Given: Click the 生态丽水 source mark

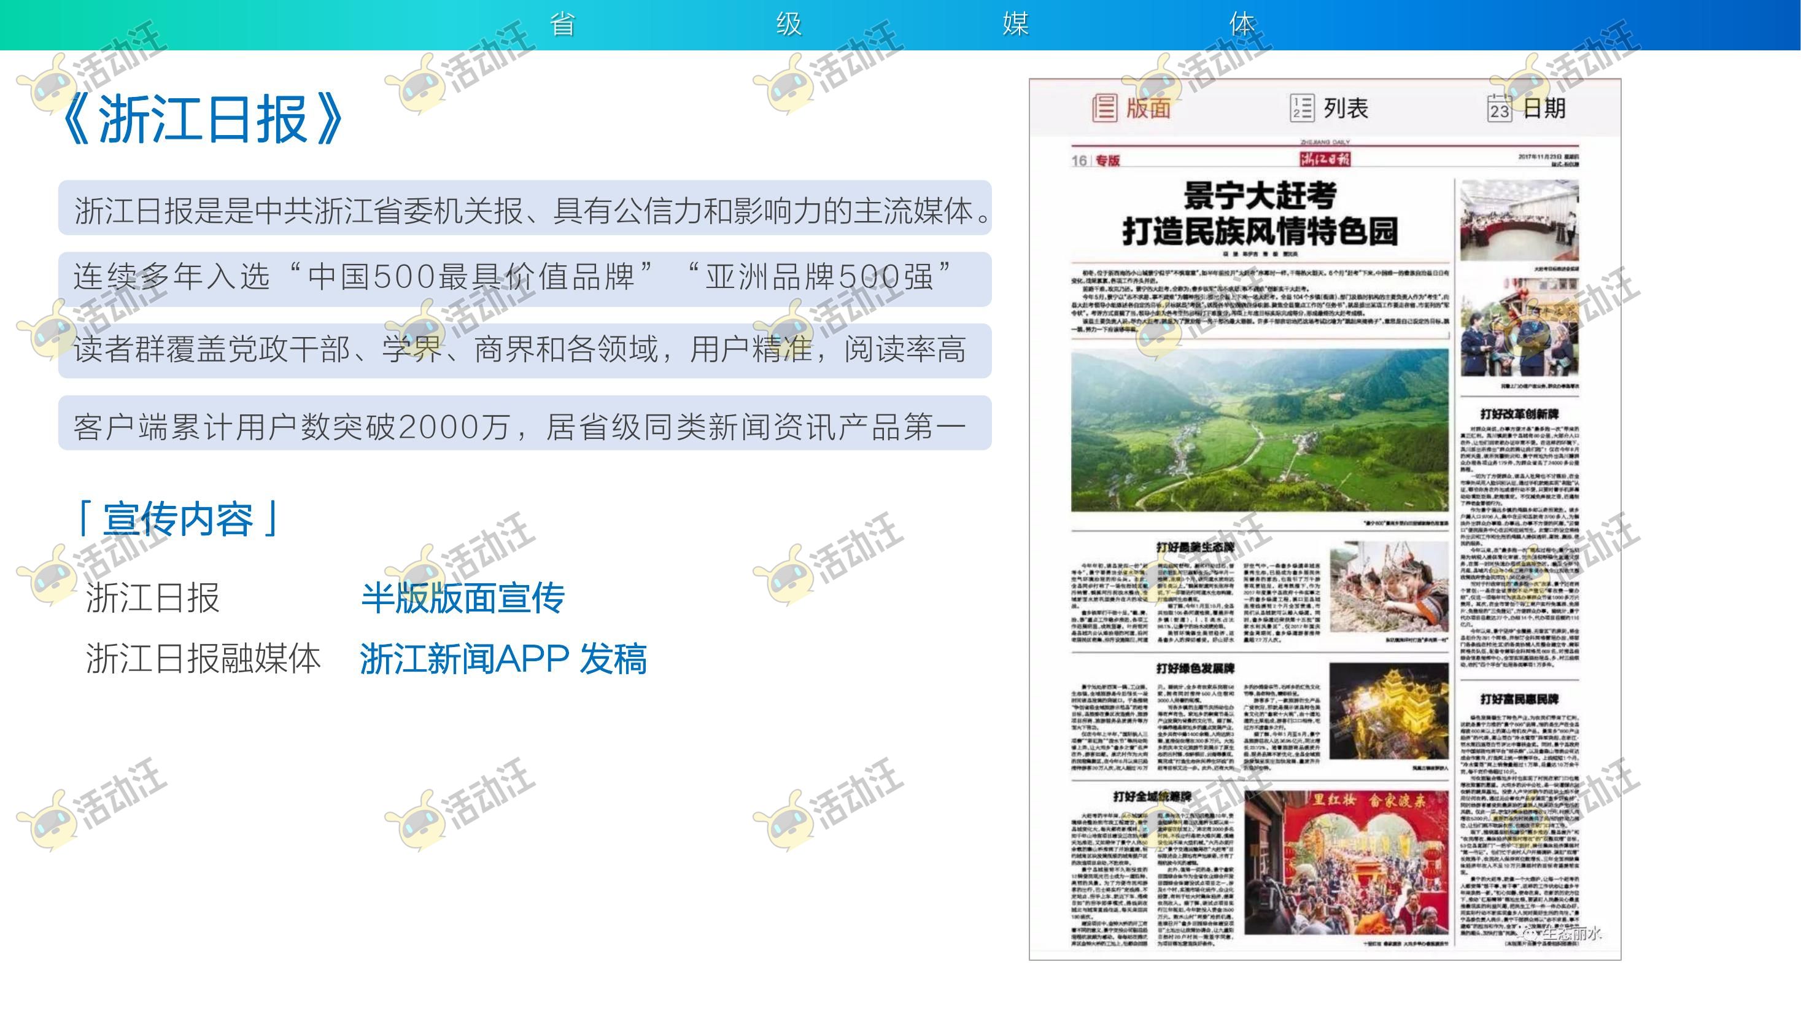Looking at the screenshot, I should click(1560, 933).
